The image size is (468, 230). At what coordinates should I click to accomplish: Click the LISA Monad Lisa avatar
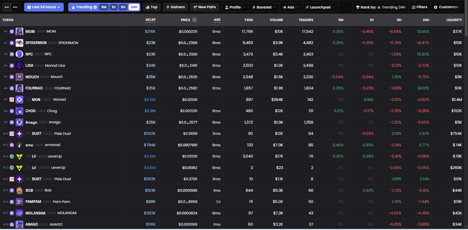point(19,65)
